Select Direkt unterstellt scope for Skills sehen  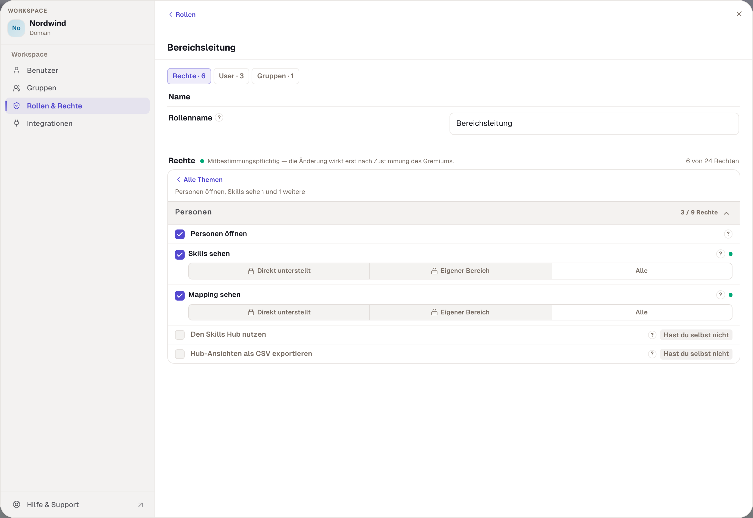pos(279,271)
